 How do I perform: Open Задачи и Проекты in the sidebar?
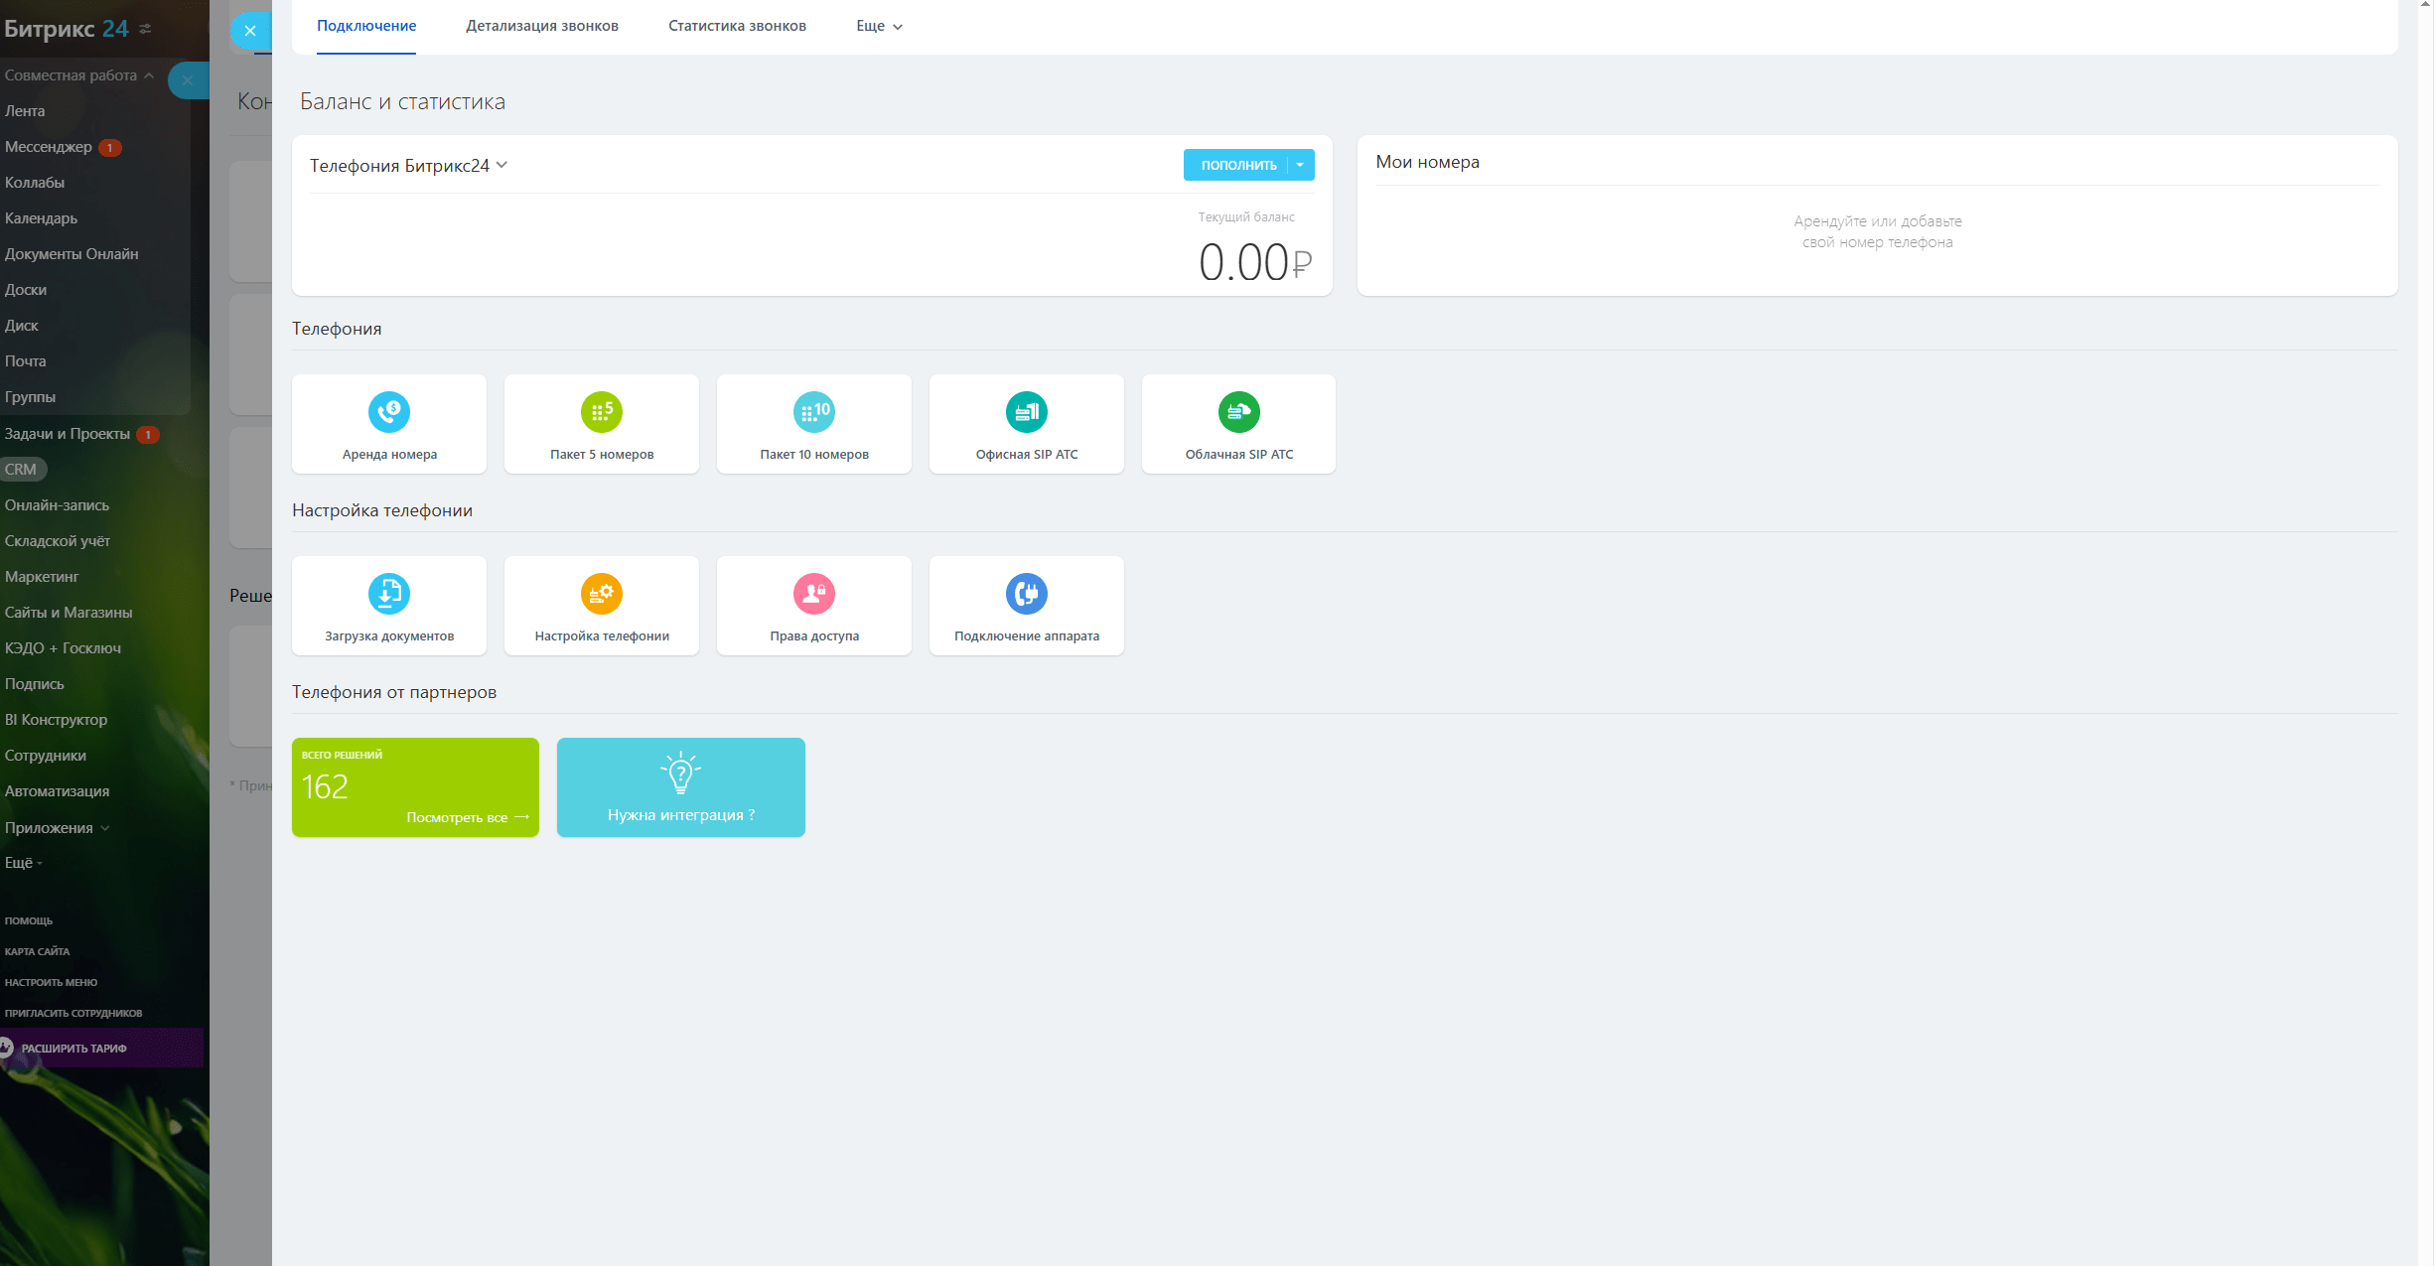coord(68,434)
